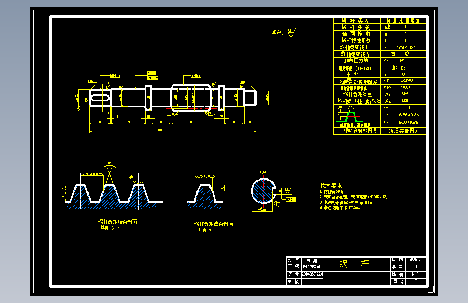
Task: Click the drawing title '蜗 杆'
Action: point(354,264)
